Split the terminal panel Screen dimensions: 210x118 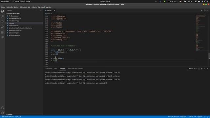[199, 69]
